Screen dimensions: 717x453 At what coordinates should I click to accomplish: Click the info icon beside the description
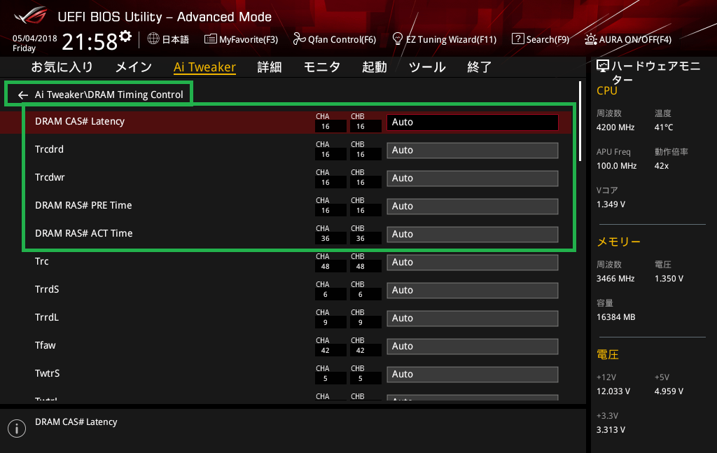pyautogui.click(x=17, y=428)
